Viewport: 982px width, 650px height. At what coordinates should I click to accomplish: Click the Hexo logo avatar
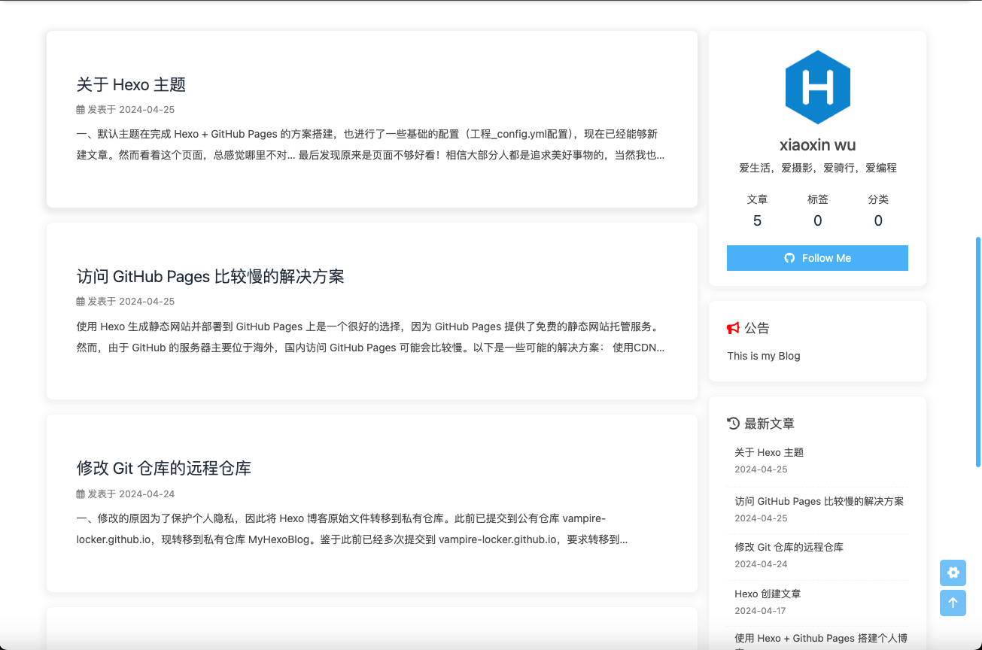tap(817, 87)
